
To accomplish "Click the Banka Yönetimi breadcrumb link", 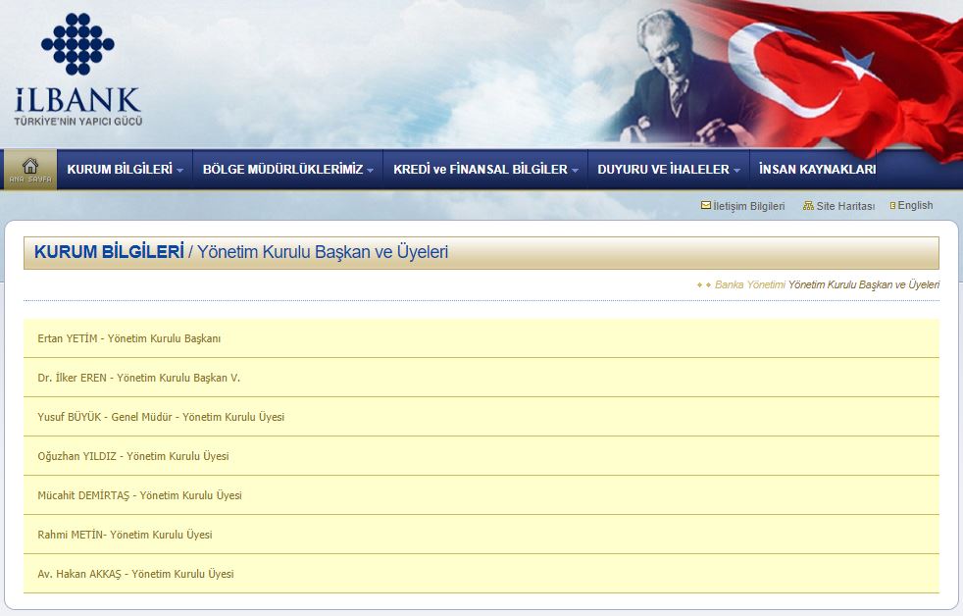I will pos(749,284).
